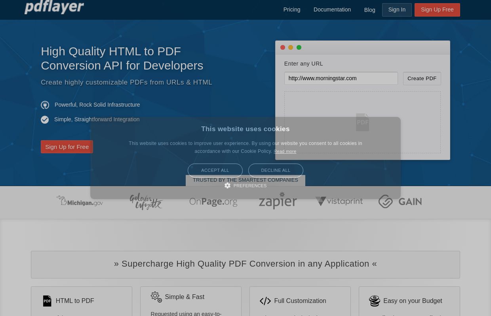Accept all cookies

215,170
